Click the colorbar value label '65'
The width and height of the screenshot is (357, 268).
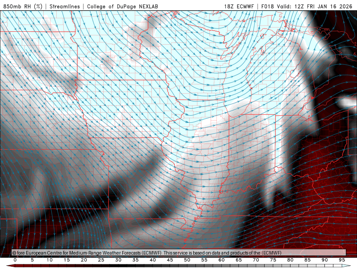239,260
